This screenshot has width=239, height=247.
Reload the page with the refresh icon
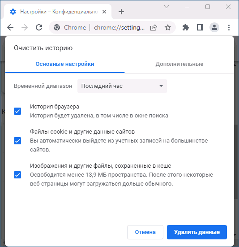tap(39, 27)
